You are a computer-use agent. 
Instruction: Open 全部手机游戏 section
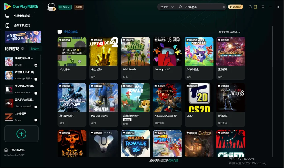point(22,26)
